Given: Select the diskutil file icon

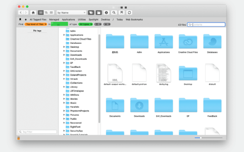Looking at the screenshot, I should point(212,73).
